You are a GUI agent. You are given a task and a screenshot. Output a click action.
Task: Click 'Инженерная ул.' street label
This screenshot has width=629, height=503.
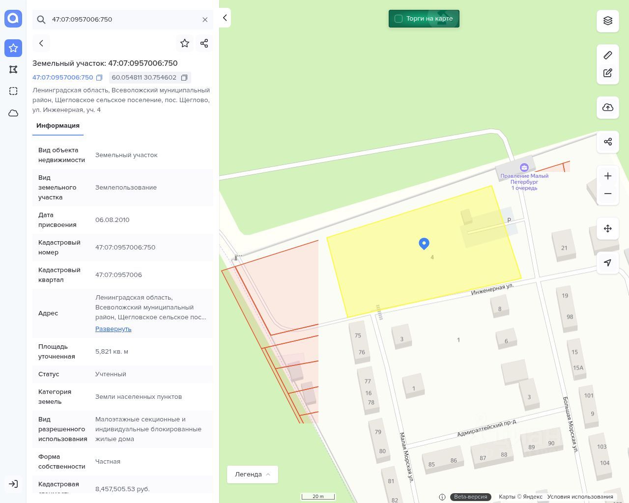click(x=492, y=289)
